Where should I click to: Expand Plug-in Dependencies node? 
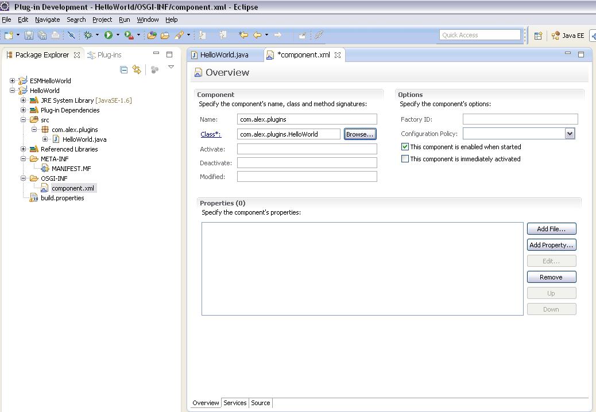click(x=23, y=110)
